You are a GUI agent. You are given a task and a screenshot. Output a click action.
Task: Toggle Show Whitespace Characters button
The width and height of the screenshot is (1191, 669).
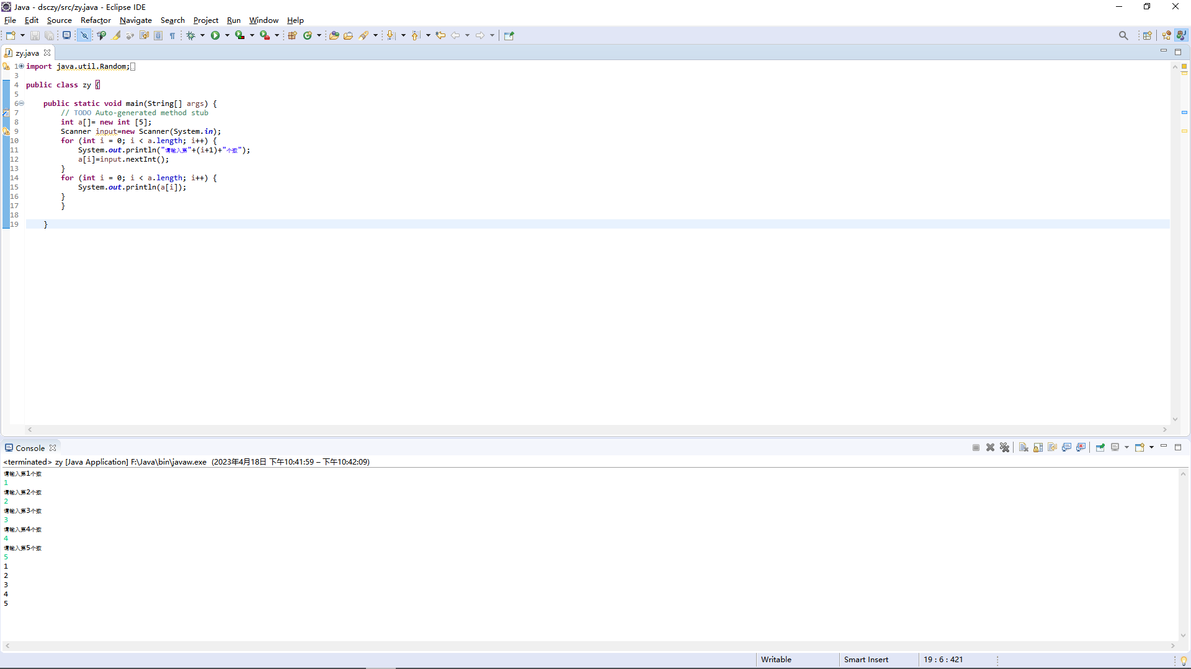click(x=172, y=35)
